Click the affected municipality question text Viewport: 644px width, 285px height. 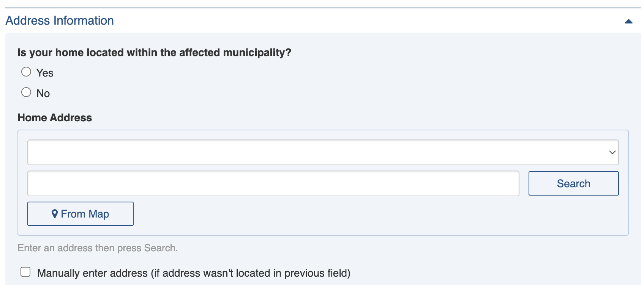pyautogui.click(x=154, y=52)
